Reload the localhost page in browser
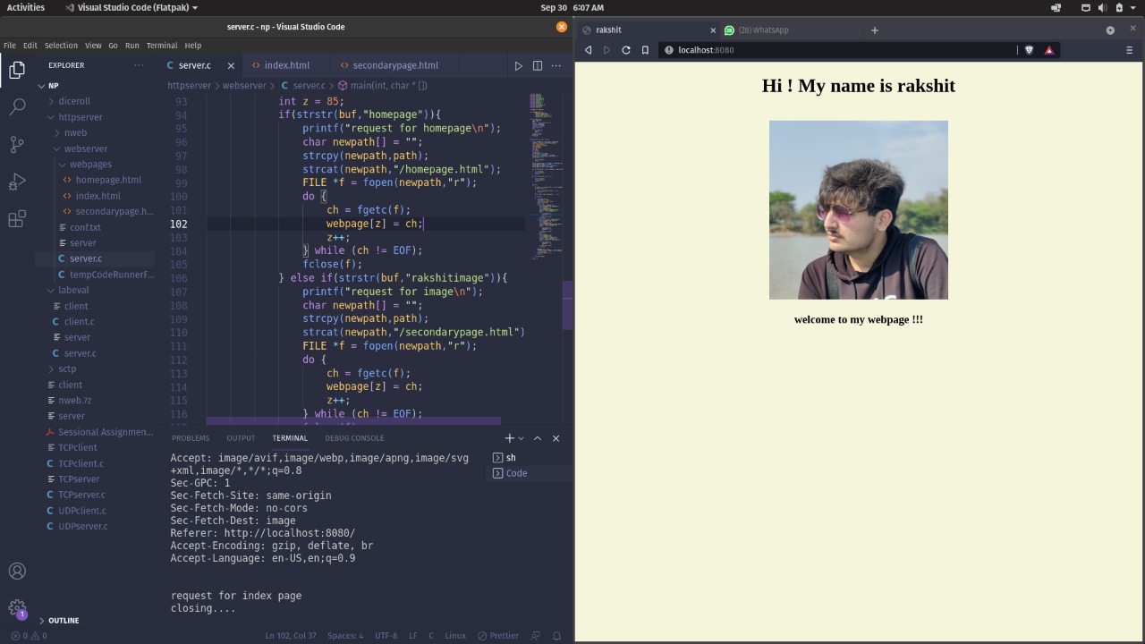This screenshot has height=644, width=1145. coord(626,50)
